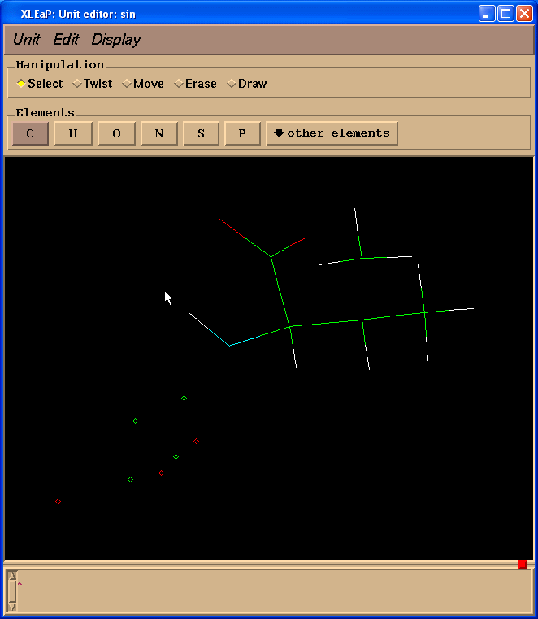Choose nitrogen element N button
Viewport: 538px width, 619px height.
point(159,133)
